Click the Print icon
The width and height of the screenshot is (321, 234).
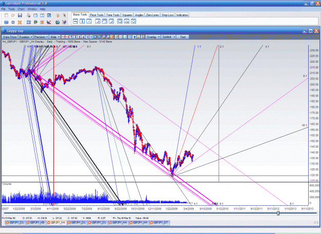[x=28, y=15]
